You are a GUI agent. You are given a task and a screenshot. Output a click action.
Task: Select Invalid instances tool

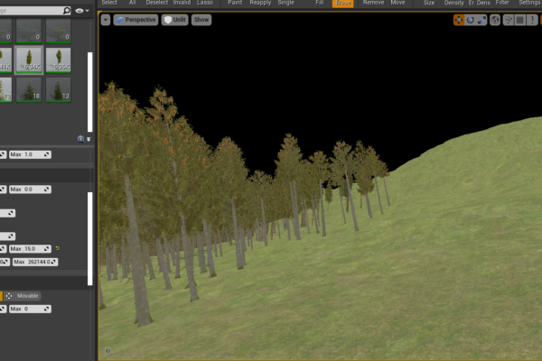point(182,3)
